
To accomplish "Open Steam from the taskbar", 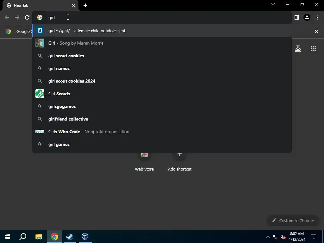I will 70,237.
